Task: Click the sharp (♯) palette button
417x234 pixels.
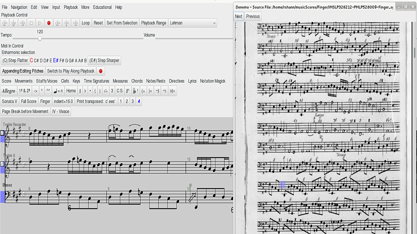Action: pos(80,91)
